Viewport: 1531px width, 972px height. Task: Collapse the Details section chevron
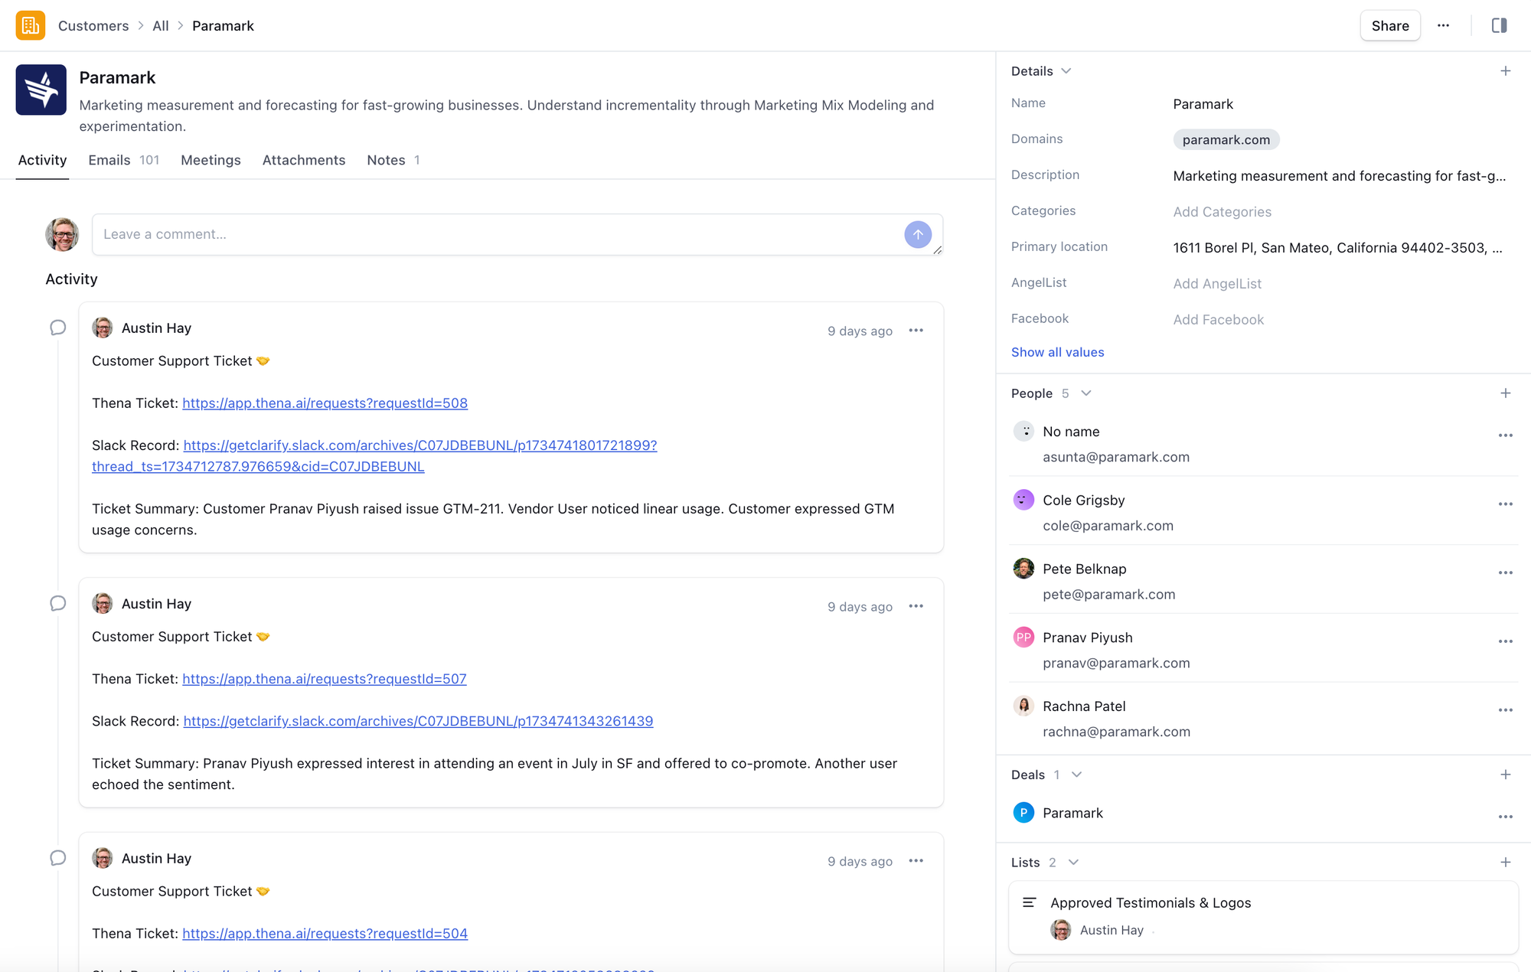tap(1066, 71)
